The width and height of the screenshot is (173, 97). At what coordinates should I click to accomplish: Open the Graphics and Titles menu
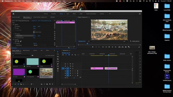[45, 1]
